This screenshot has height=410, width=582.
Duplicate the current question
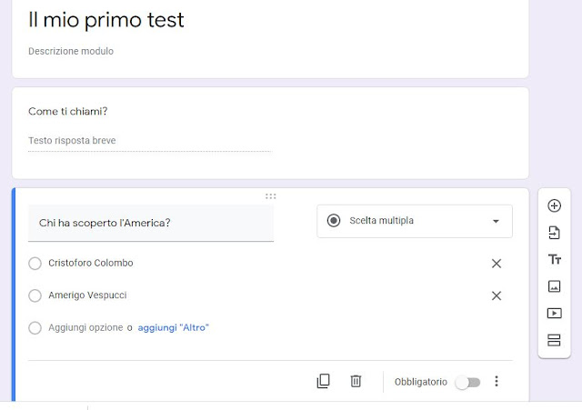[323, 382]
